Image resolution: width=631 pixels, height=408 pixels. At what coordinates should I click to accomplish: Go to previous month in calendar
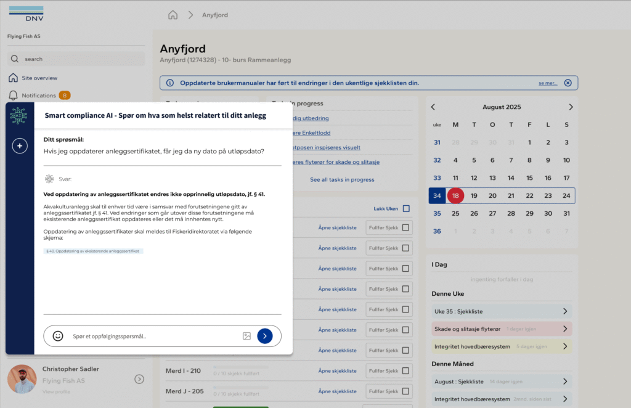point(433,107)
